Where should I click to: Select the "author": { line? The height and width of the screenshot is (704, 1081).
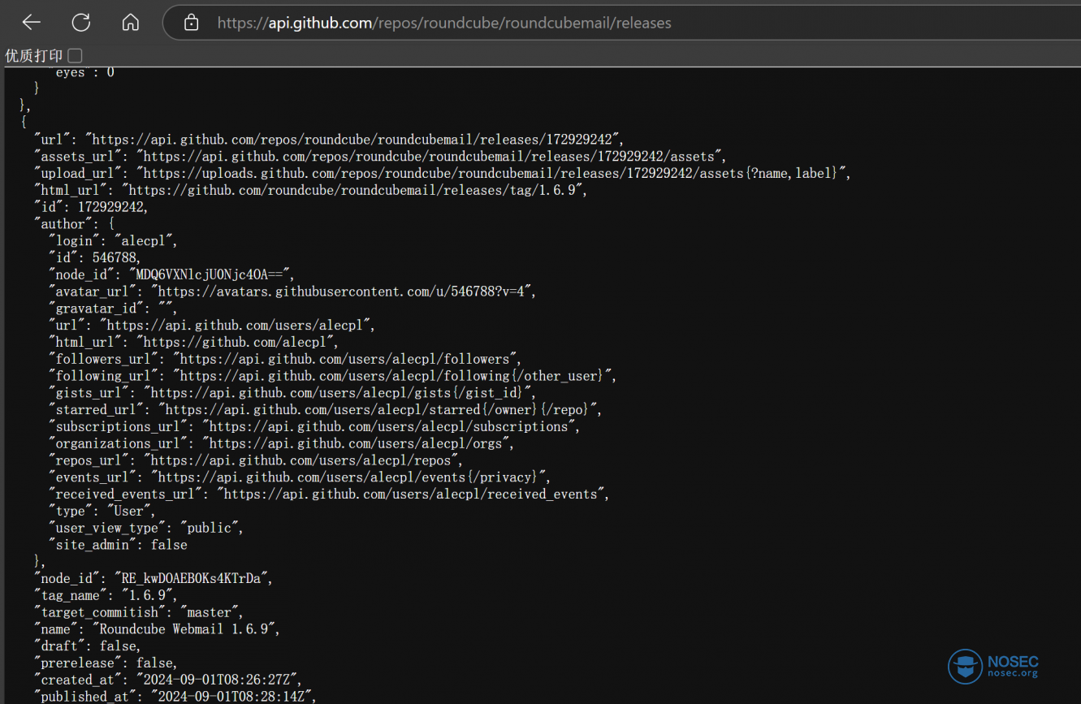(x=75, y=224)
